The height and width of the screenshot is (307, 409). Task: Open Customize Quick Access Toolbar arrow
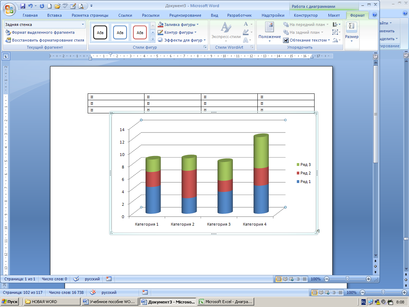click(92, 6)
